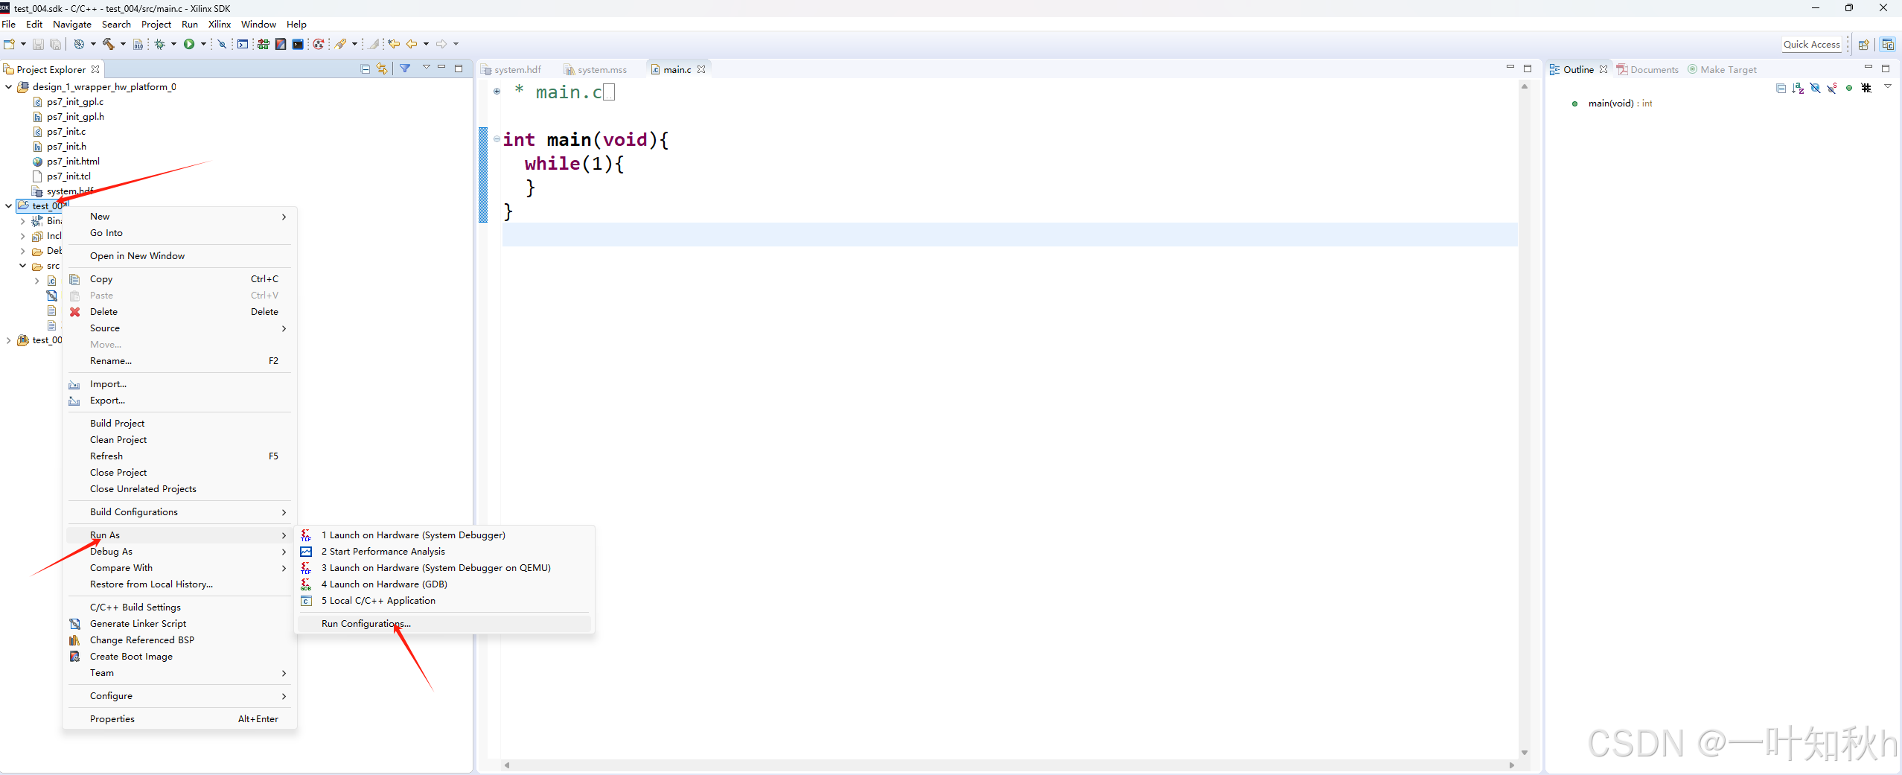Open the Build hammer dropdown arrow

[123, 44]
